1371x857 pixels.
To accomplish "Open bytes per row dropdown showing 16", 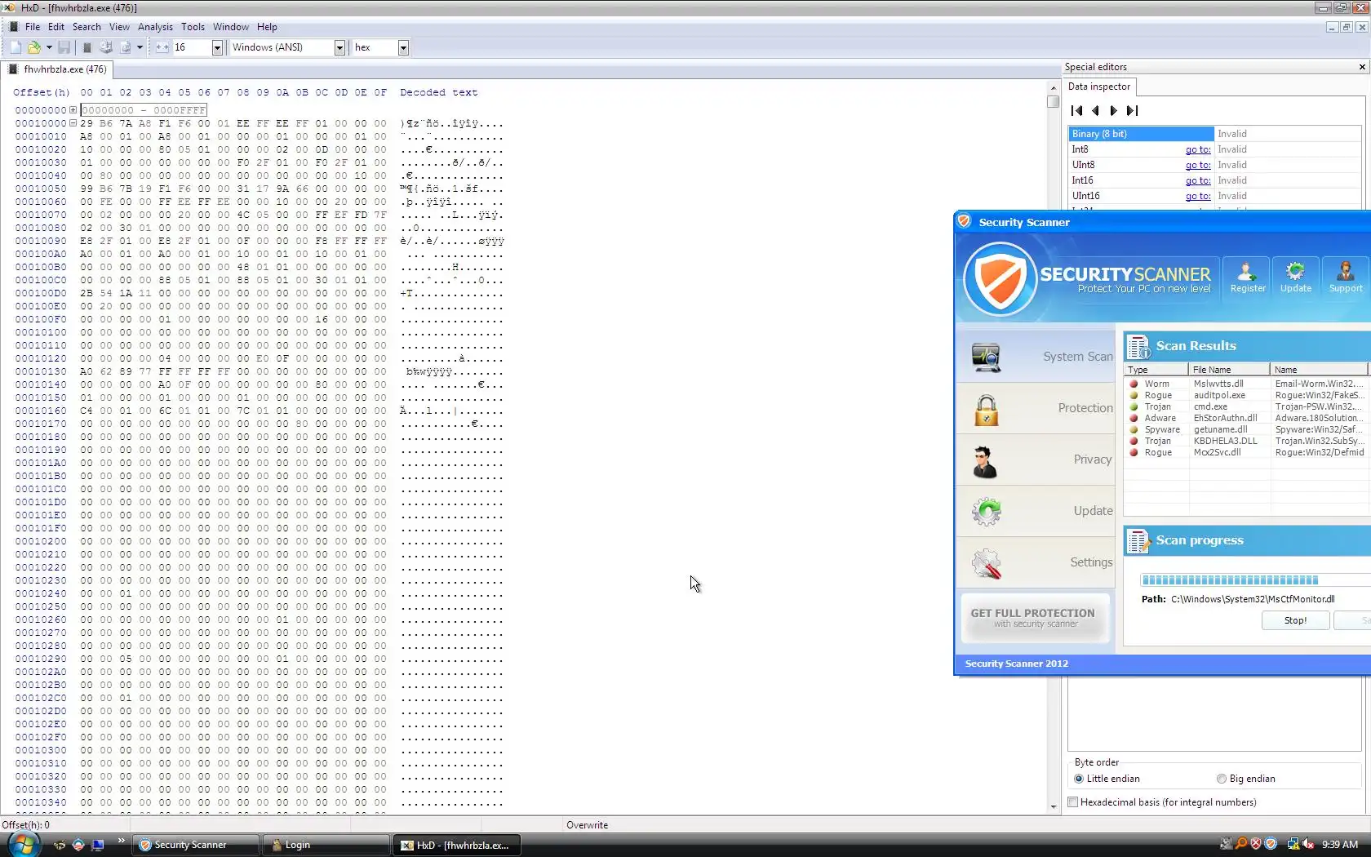I will point(217,47).
